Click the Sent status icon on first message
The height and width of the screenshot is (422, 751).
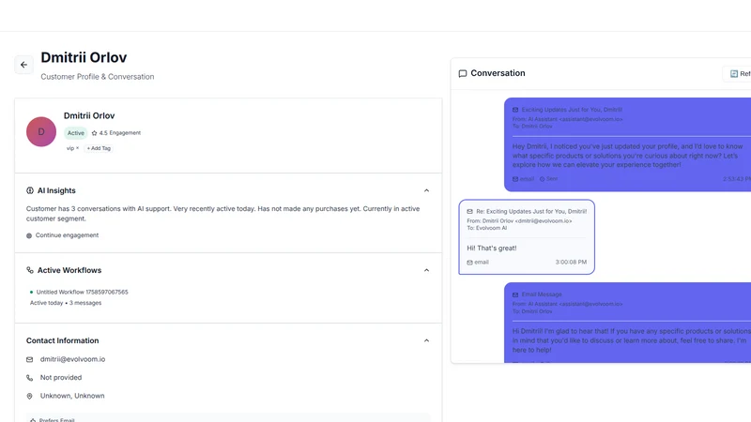[x=543, y=179]
